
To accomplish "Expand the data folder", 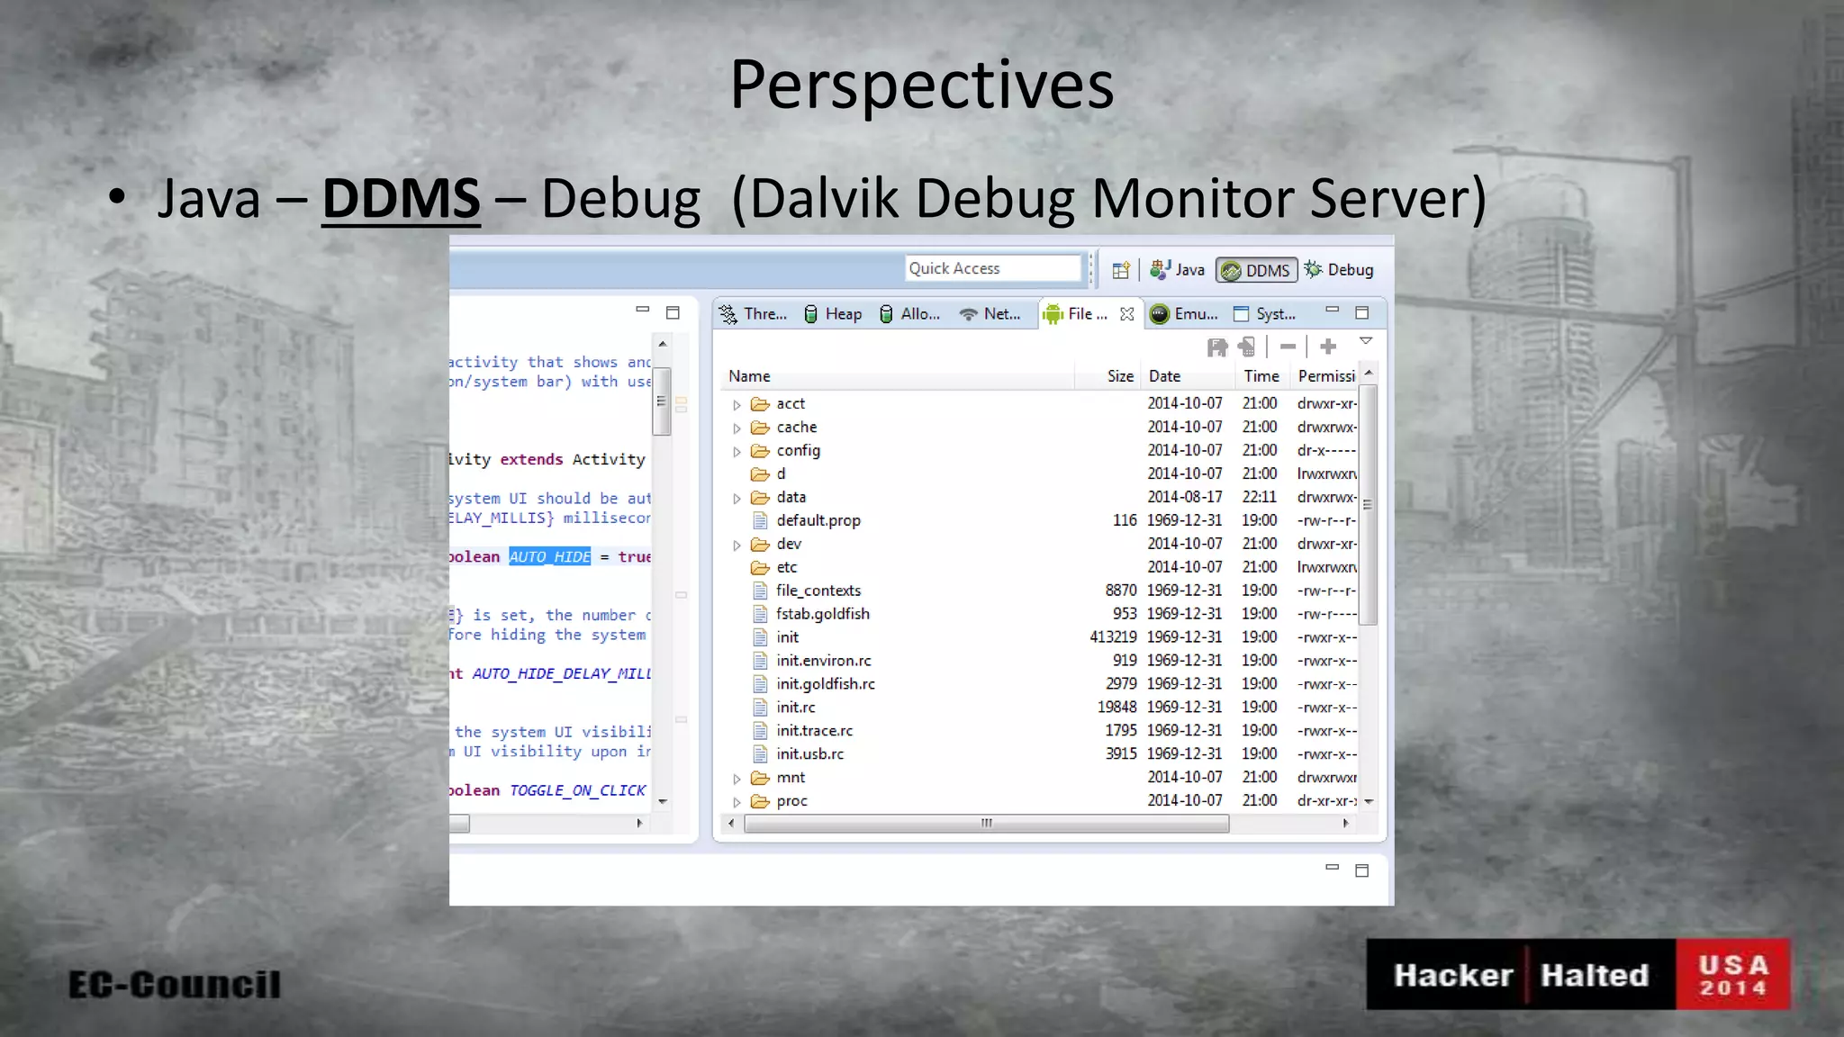I will (x=737, y=499).
